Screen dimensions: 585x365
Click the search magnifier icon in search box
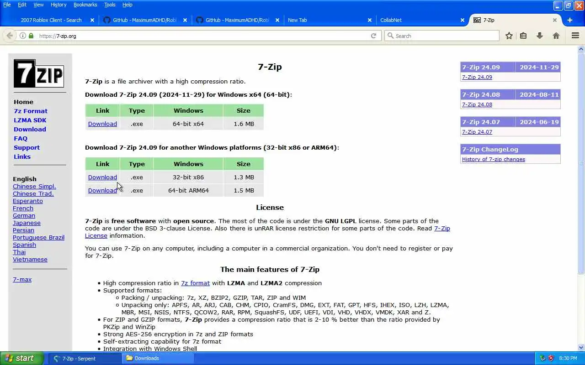click(x=390, y=36)
